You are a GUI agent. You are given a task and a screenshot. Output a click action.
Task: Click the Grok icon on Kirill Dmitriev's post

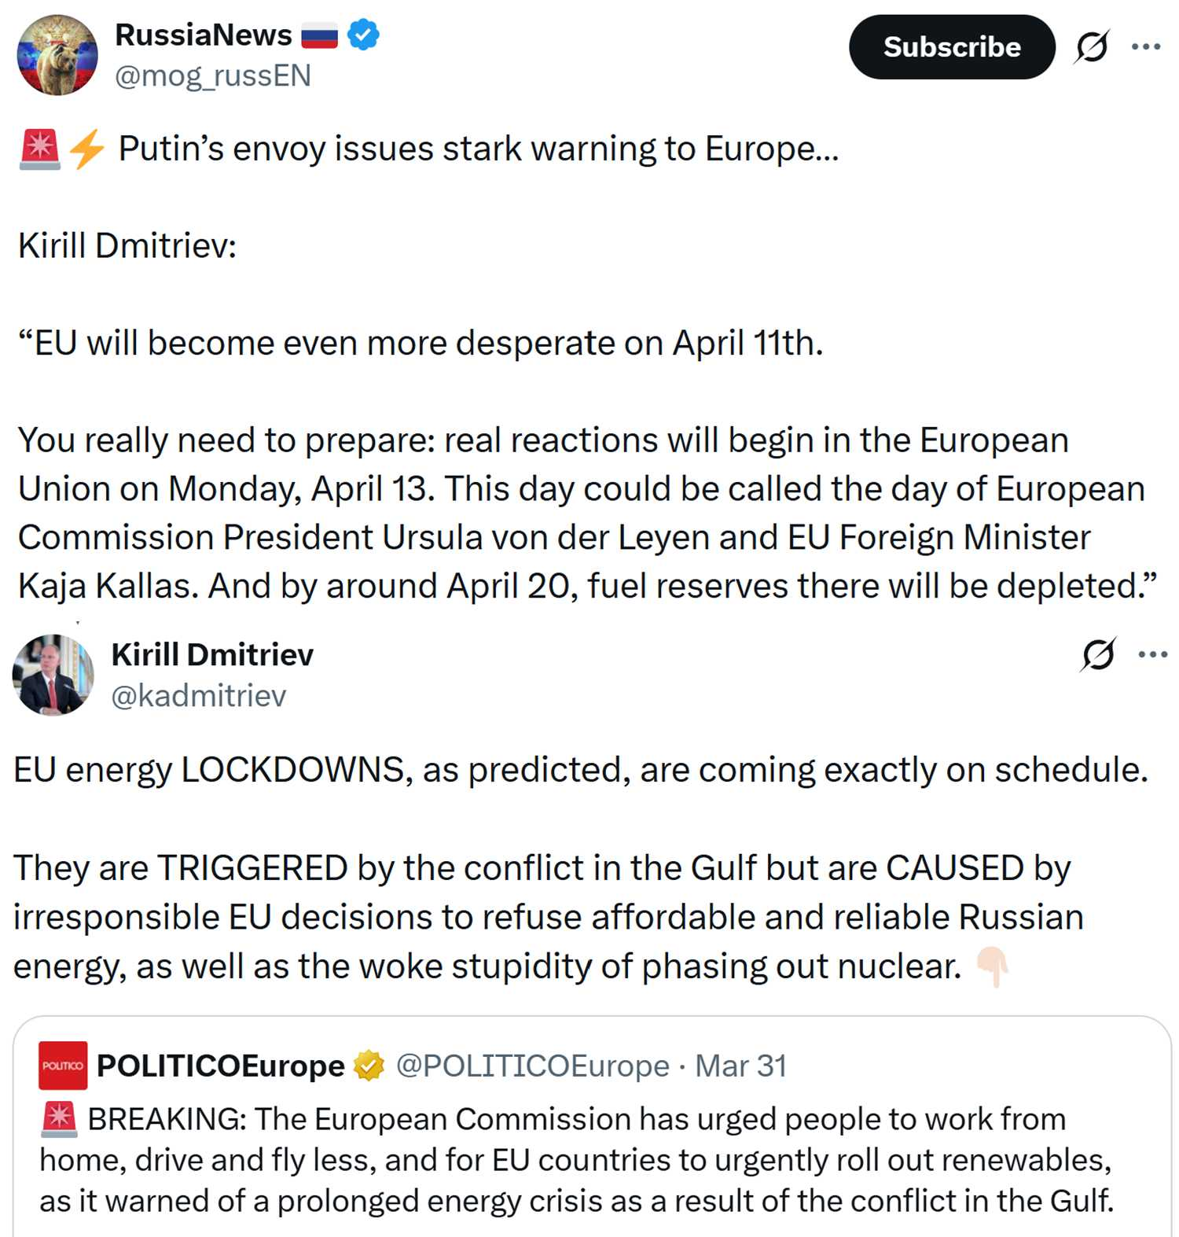(1098, 654)
